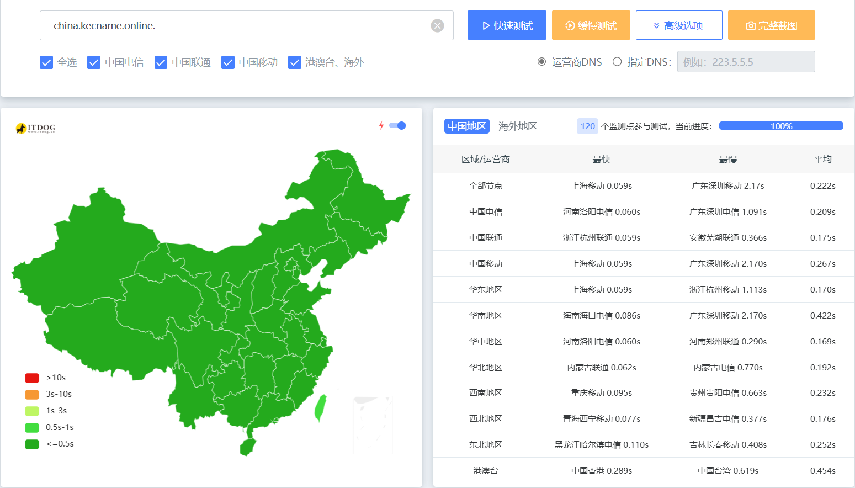Select the 中国移动 table row label
Screen dimensions: 855x488
486,264
